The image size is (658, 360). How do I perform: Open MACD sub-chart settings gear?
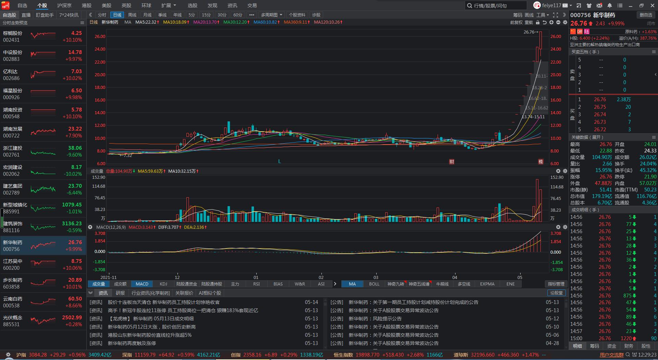pos(565,227)
